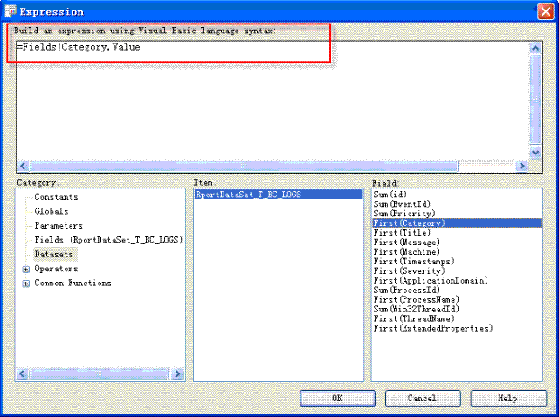This screenshot has width=559, height=417.
Task: Select RportDataSet_T_BC_LOGS in the Item list
Action: pyautogui.click(x=279, y=195)
